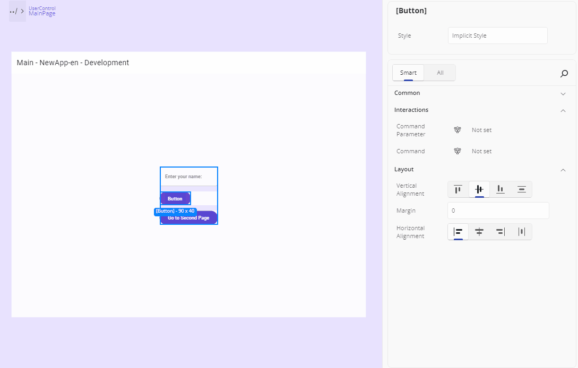Switch to the Smart tab
This screenshot has height=368, width=578.
click(x=408, y=73)
